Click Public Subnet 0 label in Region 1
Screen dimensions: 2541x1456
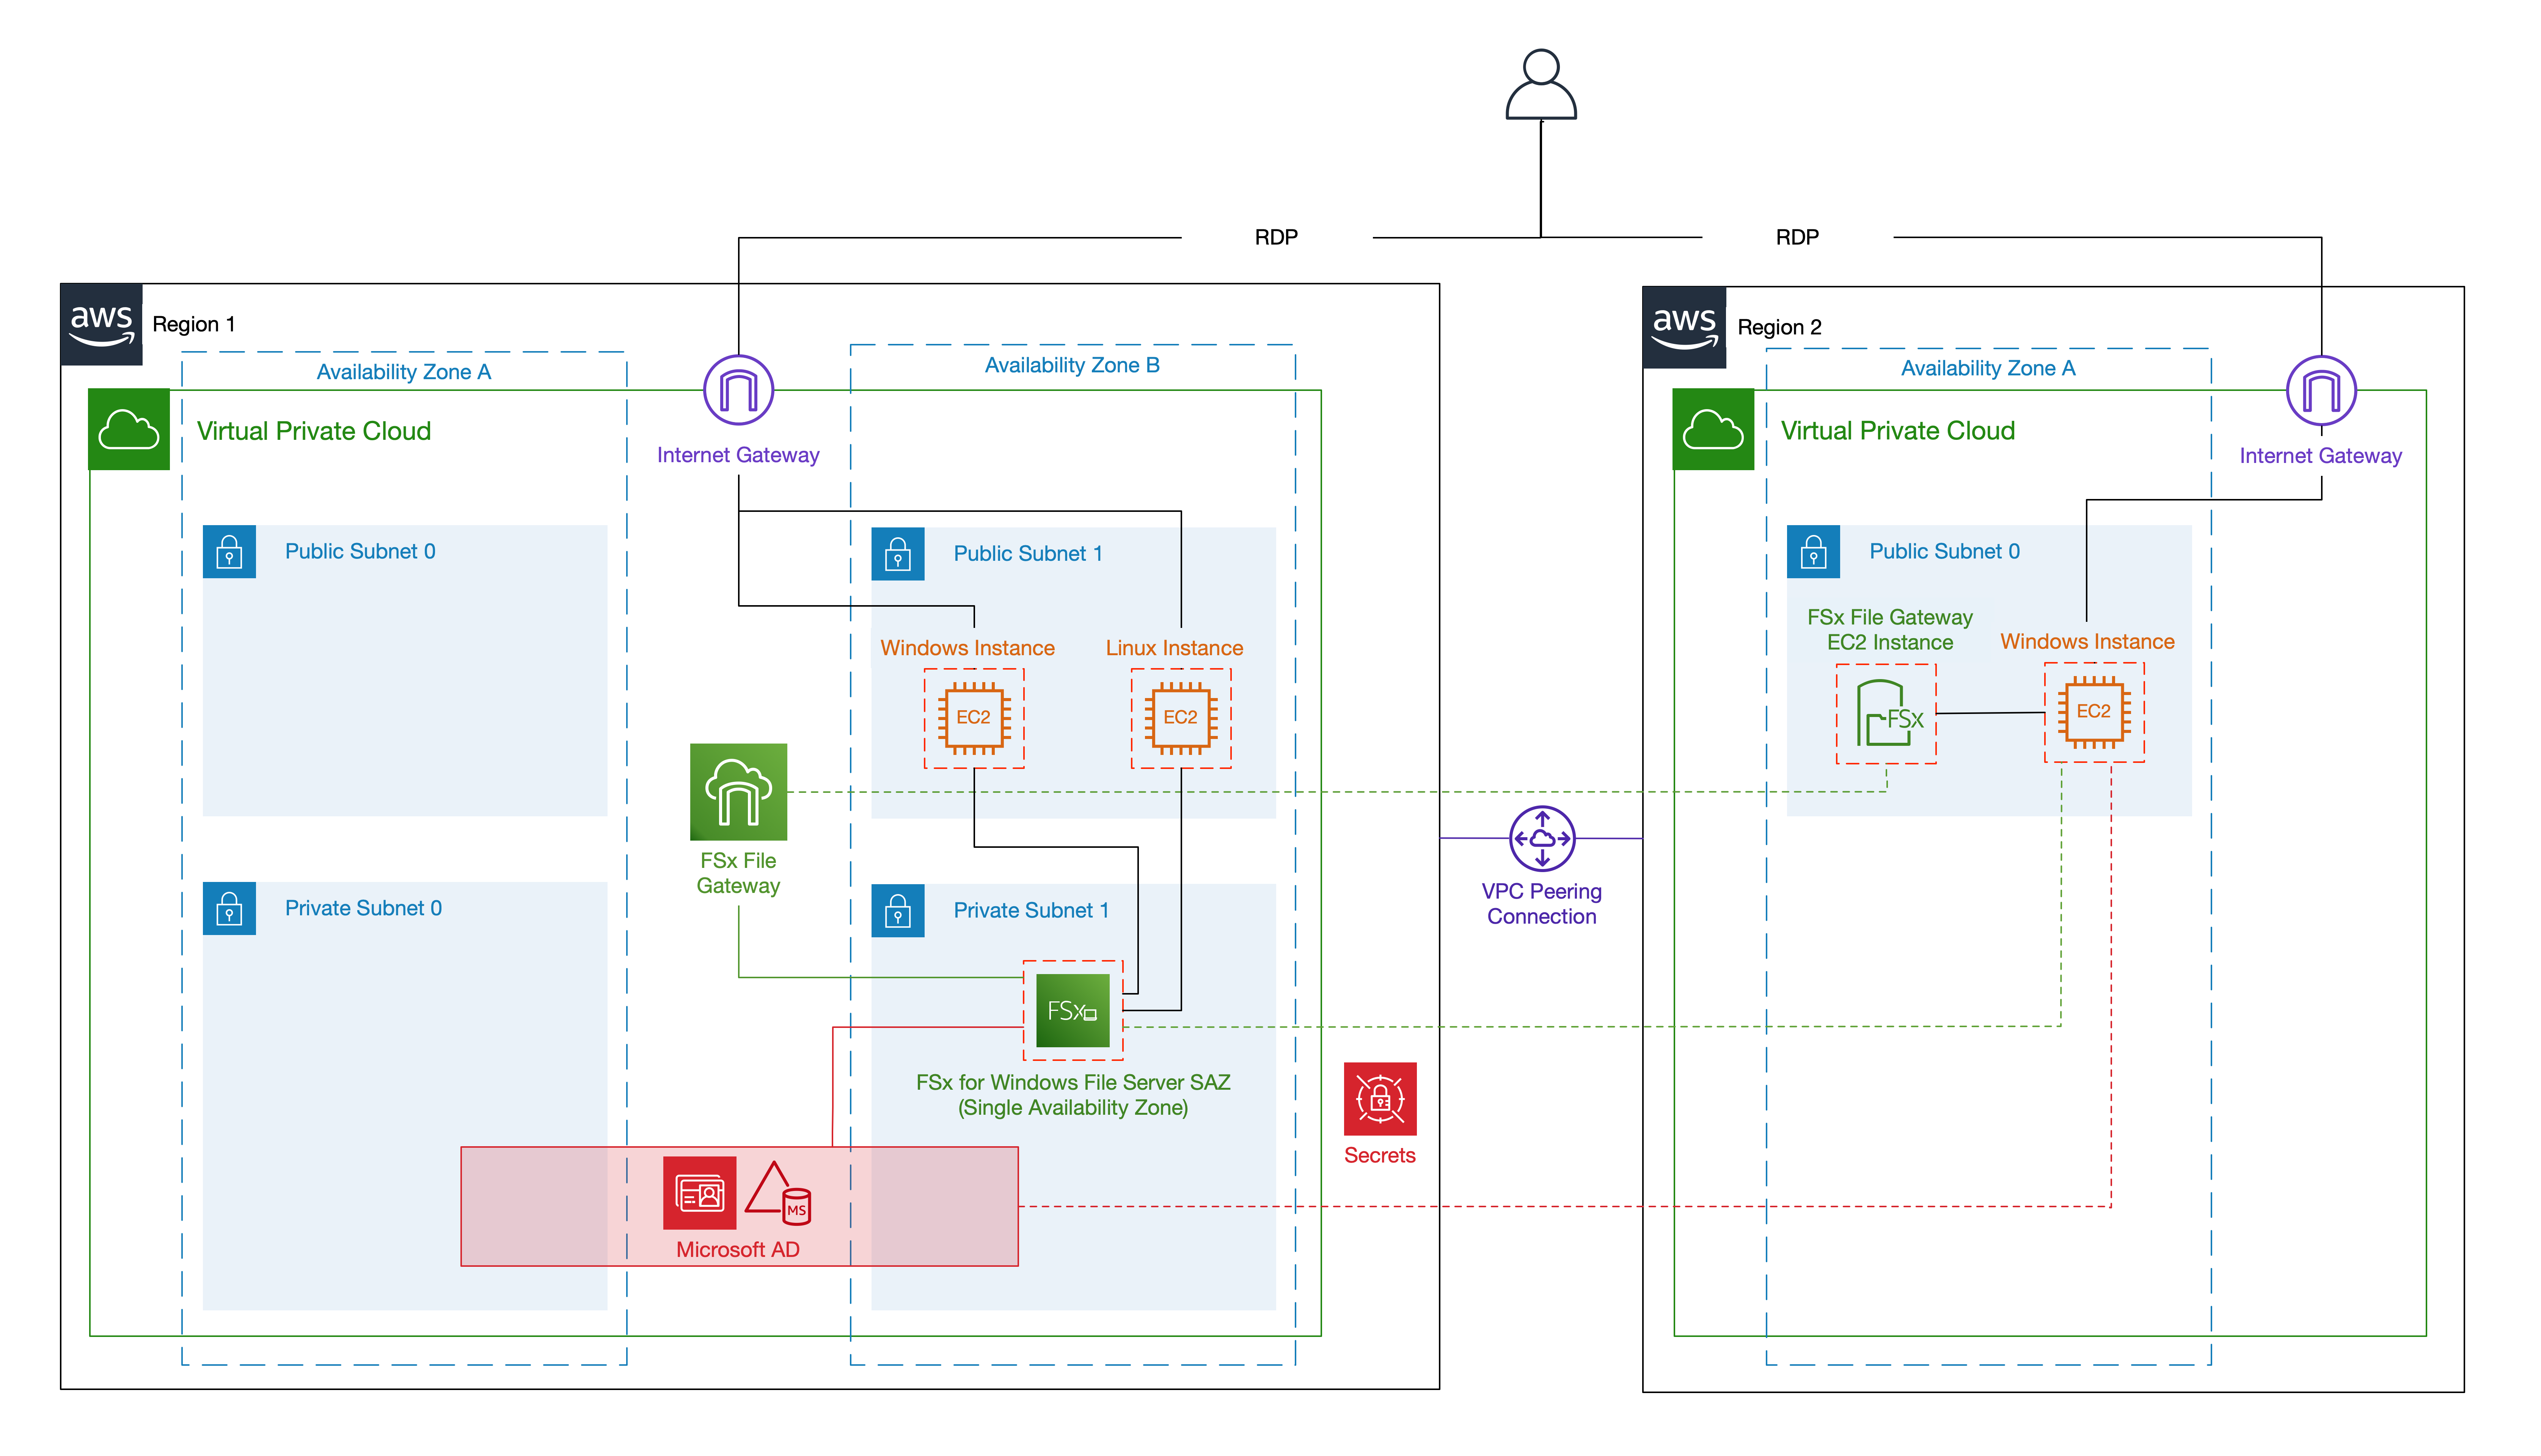360,552
